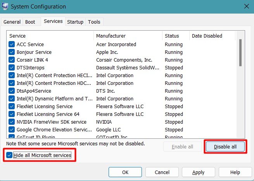This screenshot has height=181, width=254.
Task: Click the Date Disabled column header
Action: [212, 36]
